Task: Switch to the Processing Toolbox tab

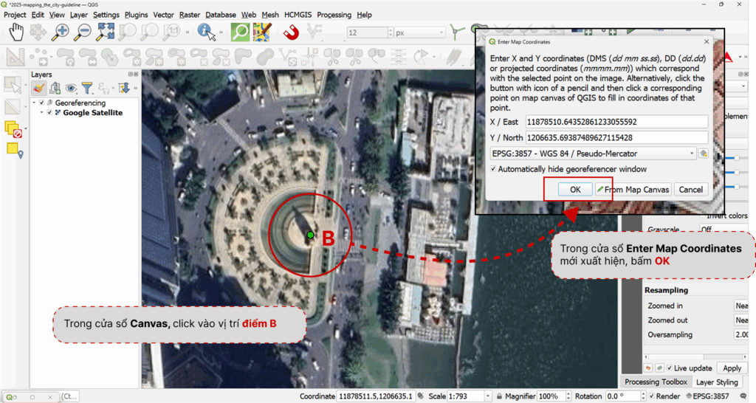Action: tap(656, 382)
